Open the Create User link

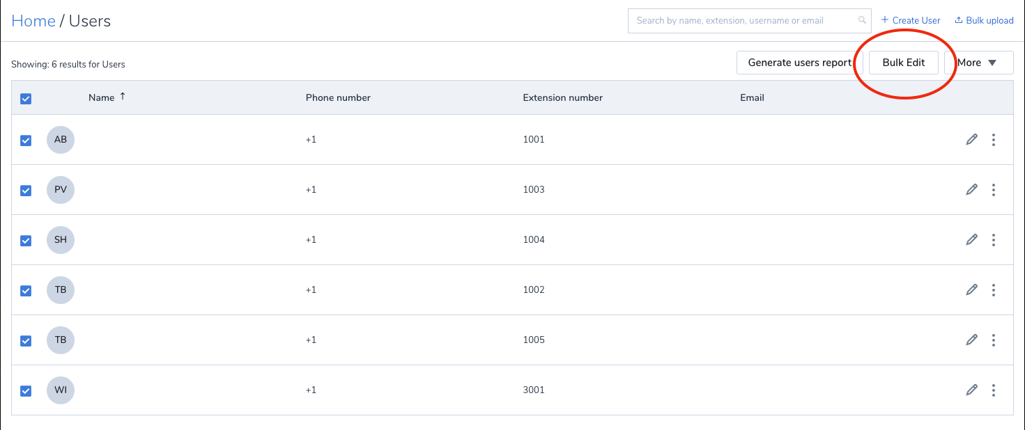[911, 21]
